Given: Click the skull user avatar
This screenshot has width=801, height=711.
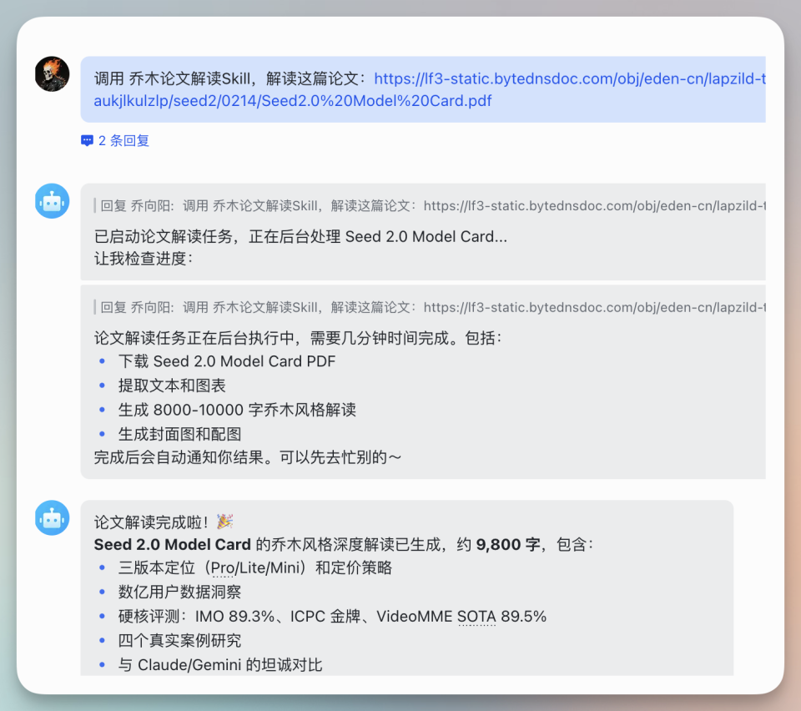Looking at the screenshot, I should click(x=51, y=76).
